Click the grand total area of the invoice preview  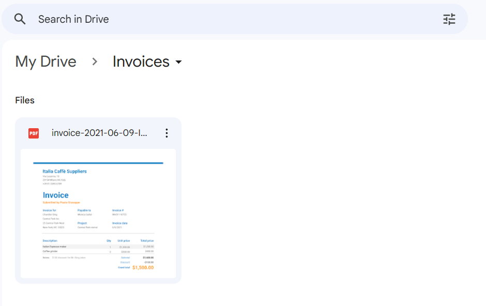tap(138, 268)
